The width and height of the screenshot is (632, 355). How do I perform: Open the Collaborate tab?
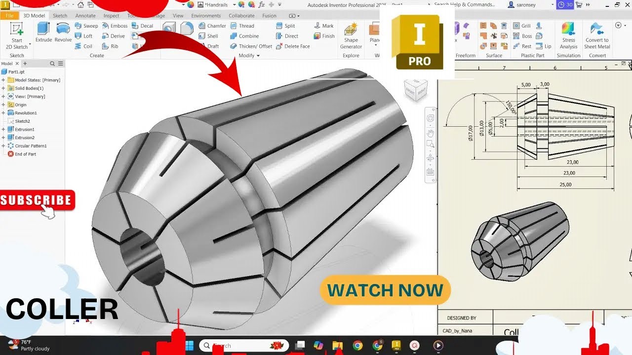[x=241, y=15]
